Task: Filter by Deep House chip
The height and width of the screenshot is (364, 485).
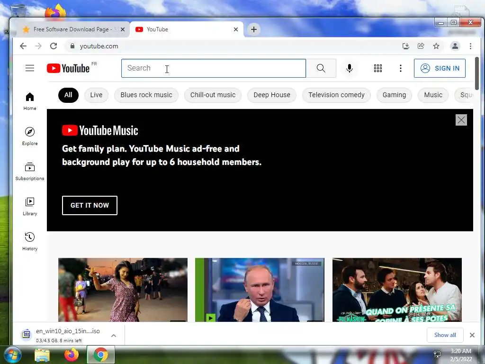Action: tap(272, 95)
